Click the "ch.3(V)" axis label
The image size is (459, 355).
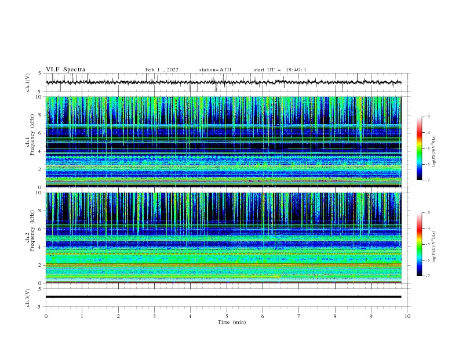click(x=28, y=298)
